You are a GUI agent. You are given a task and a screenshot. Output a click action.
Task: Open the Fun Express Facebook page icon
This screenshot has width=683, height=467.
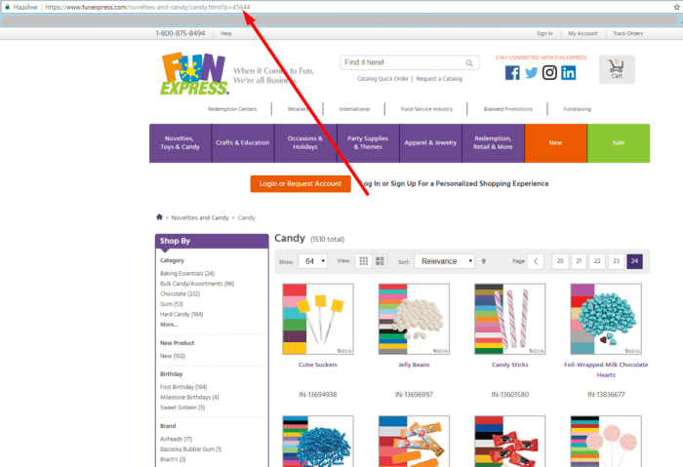pyautogui.click(x=512, y=73)
